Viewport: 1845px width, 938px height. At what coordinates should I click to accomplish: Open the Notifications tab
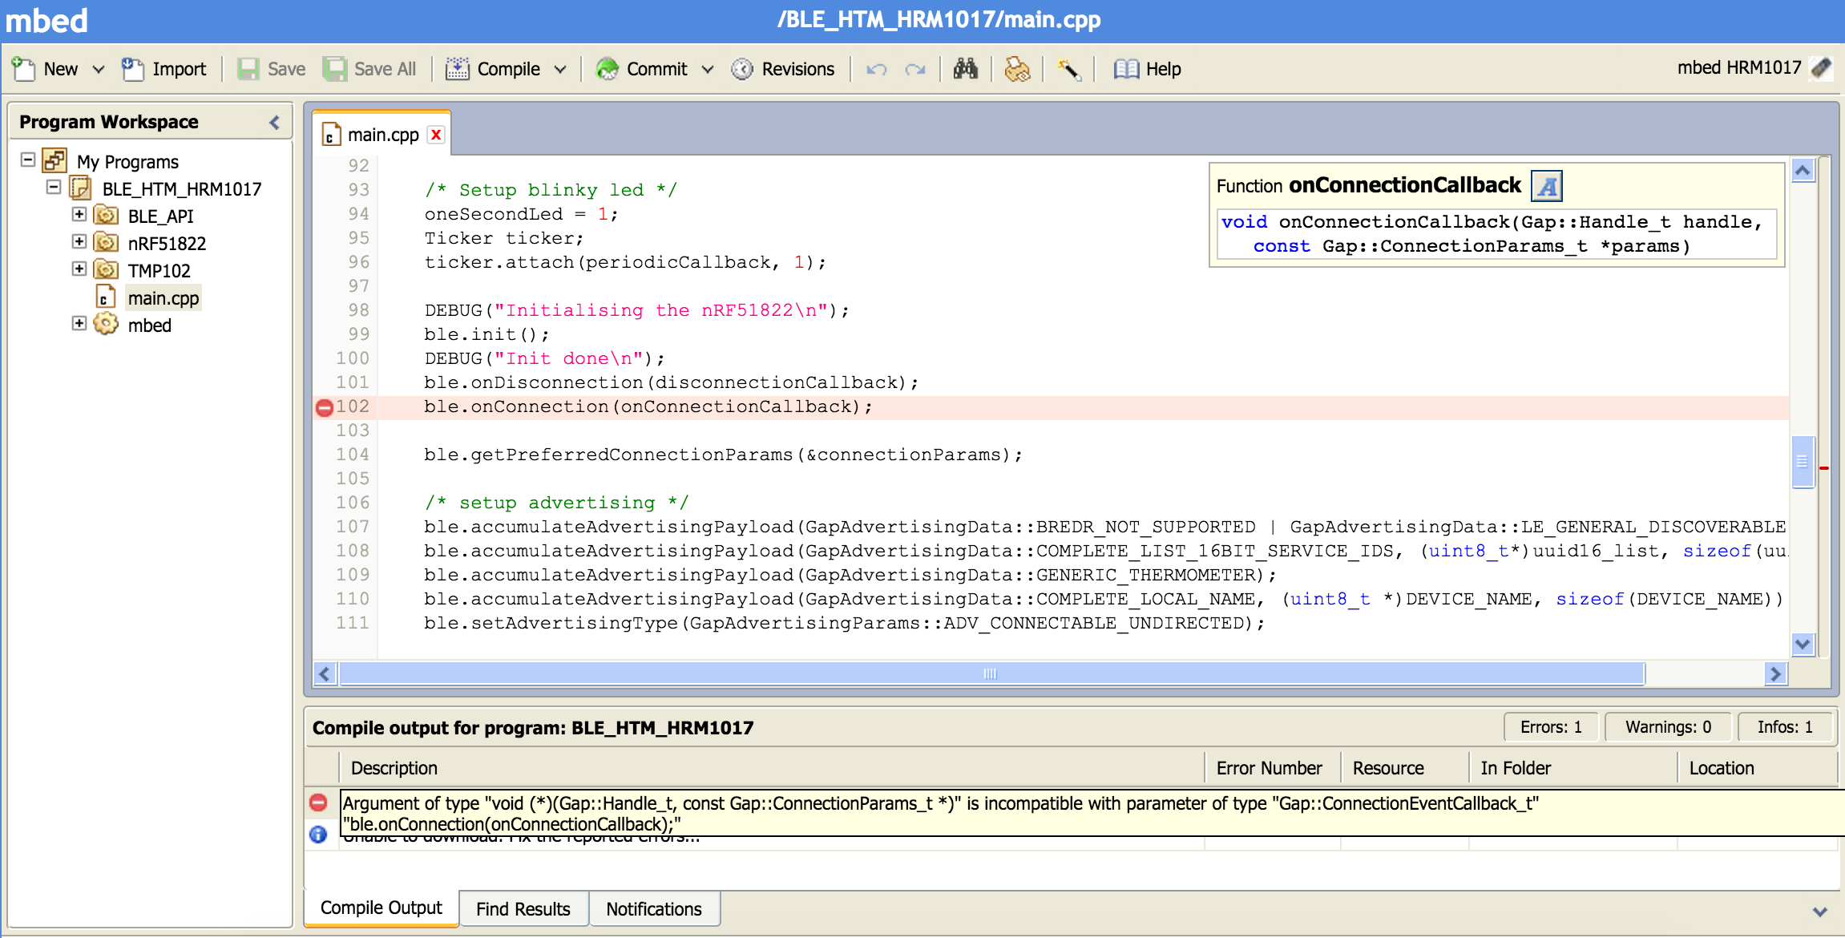pos(654,909)
